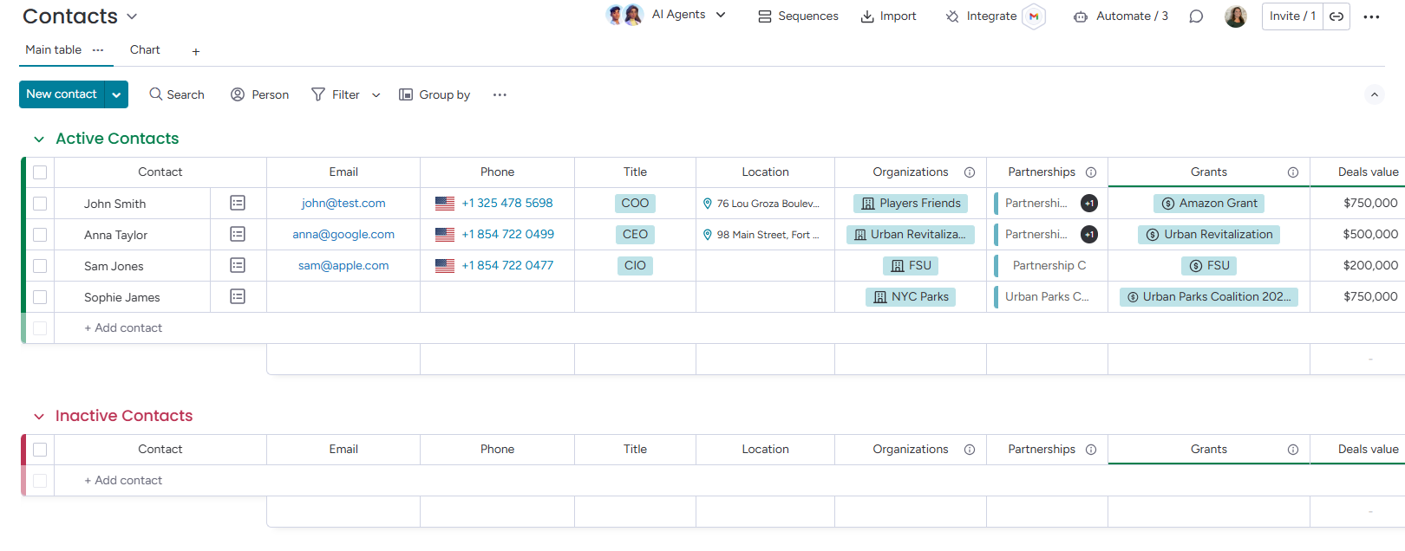Open the Gmail integration icon
The height and width of the screenshot is (551, 1405).
(1033, 16)
